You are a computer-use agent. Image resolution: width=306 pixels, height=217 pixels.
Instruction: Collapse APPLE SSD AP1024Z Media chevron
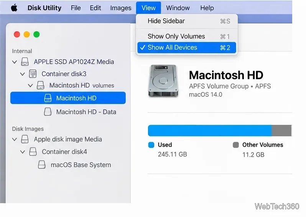[x=15, y=62]
